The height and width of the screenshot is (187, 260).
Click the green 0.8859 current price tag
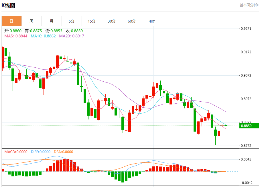(249, 126)
